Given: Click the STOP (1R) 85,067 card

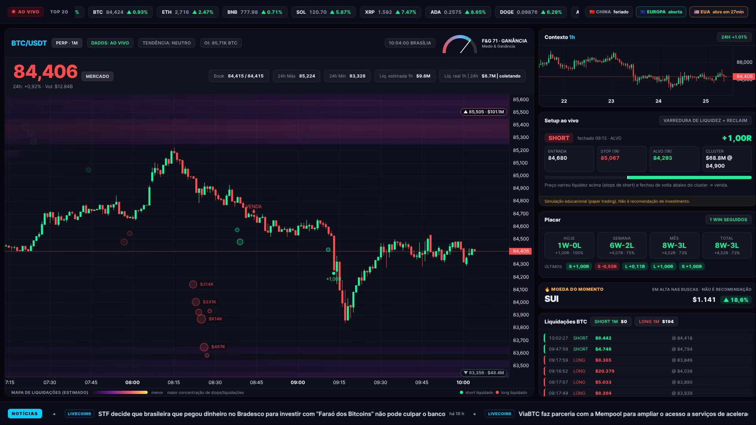Looking at the screenshot, I should (622, 159).
